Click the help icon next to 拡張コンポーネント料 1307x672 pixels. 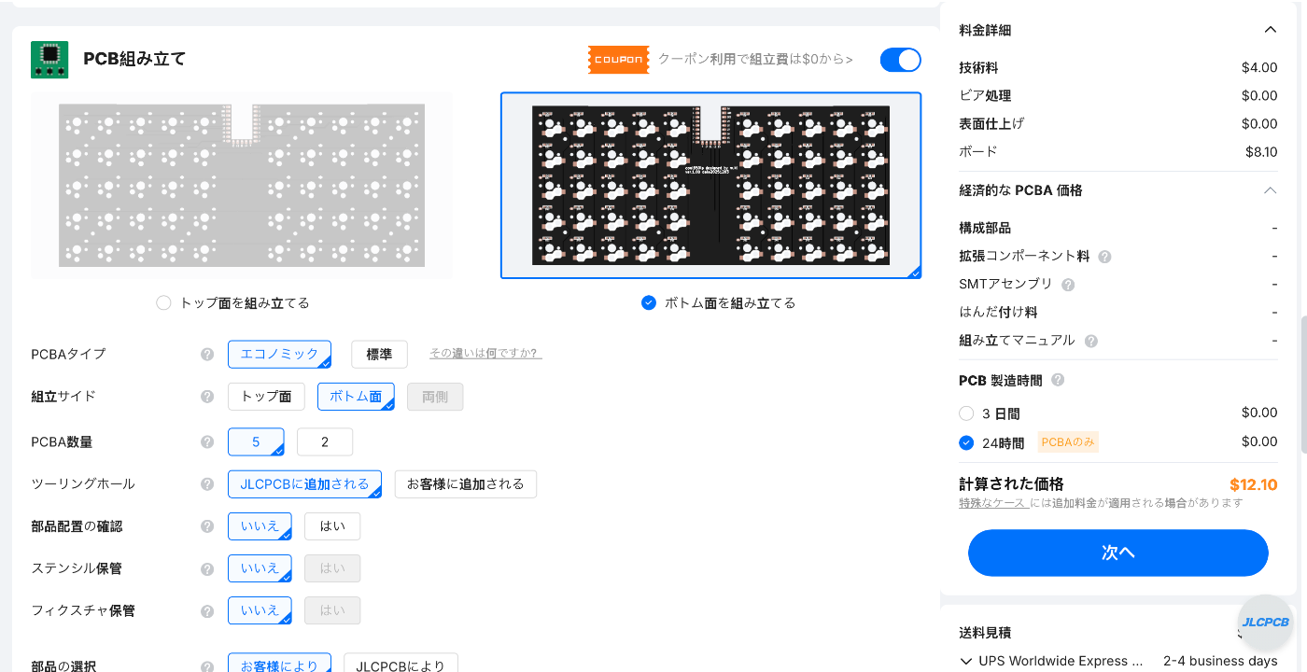pyautogui.click(x=1104, y=257)
